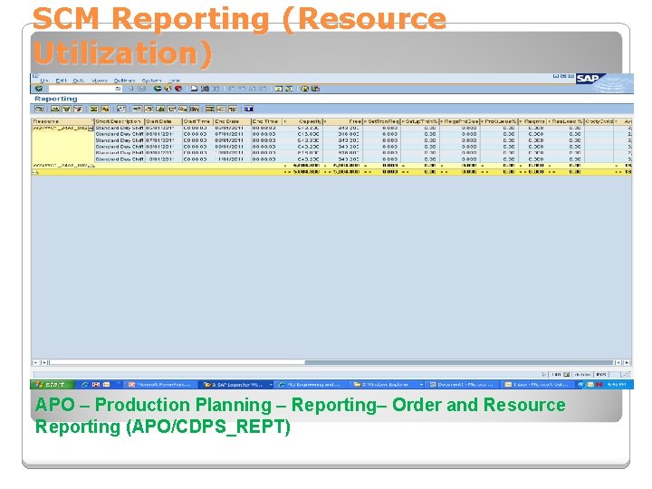Click the green Enter checkmark icon
Image resolution: width=652 pixels, height=489 pixels.
point(39,89)
